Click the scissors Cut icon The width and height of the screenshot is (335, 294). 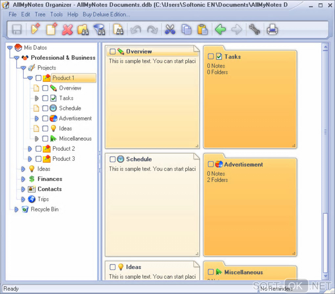170,30
